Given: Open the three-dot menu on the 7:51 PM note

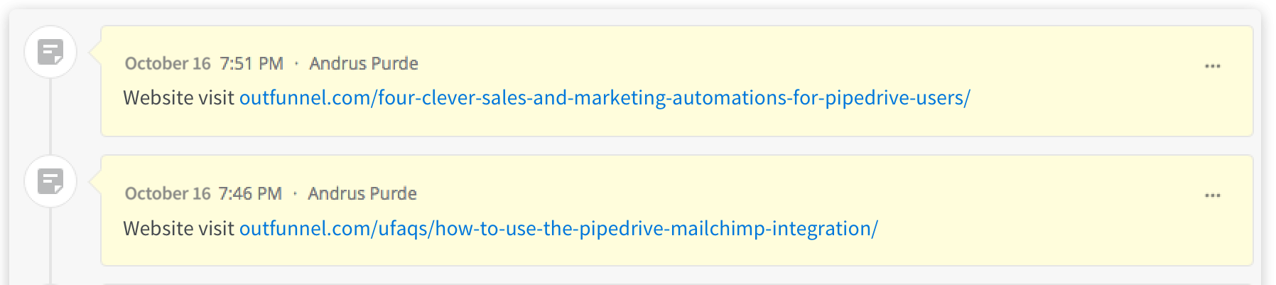Looking at the screenshot, I should (x=1212, y=66).
